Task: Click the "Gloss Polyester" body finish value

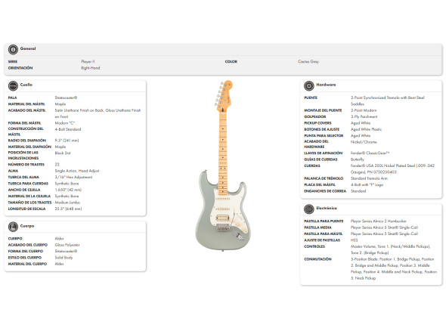Action: pos(67,245)
